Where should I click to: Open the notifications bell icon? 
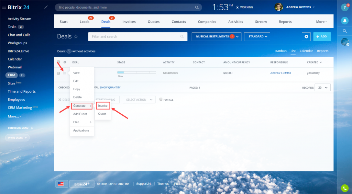pos(344,21)
